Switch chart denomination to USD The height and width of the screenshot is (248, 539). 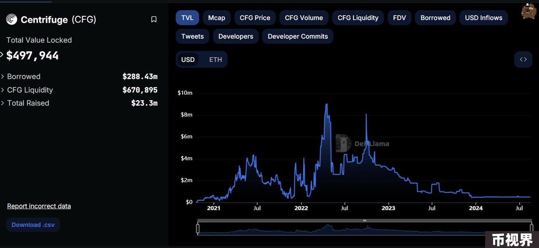coord(188,59)
